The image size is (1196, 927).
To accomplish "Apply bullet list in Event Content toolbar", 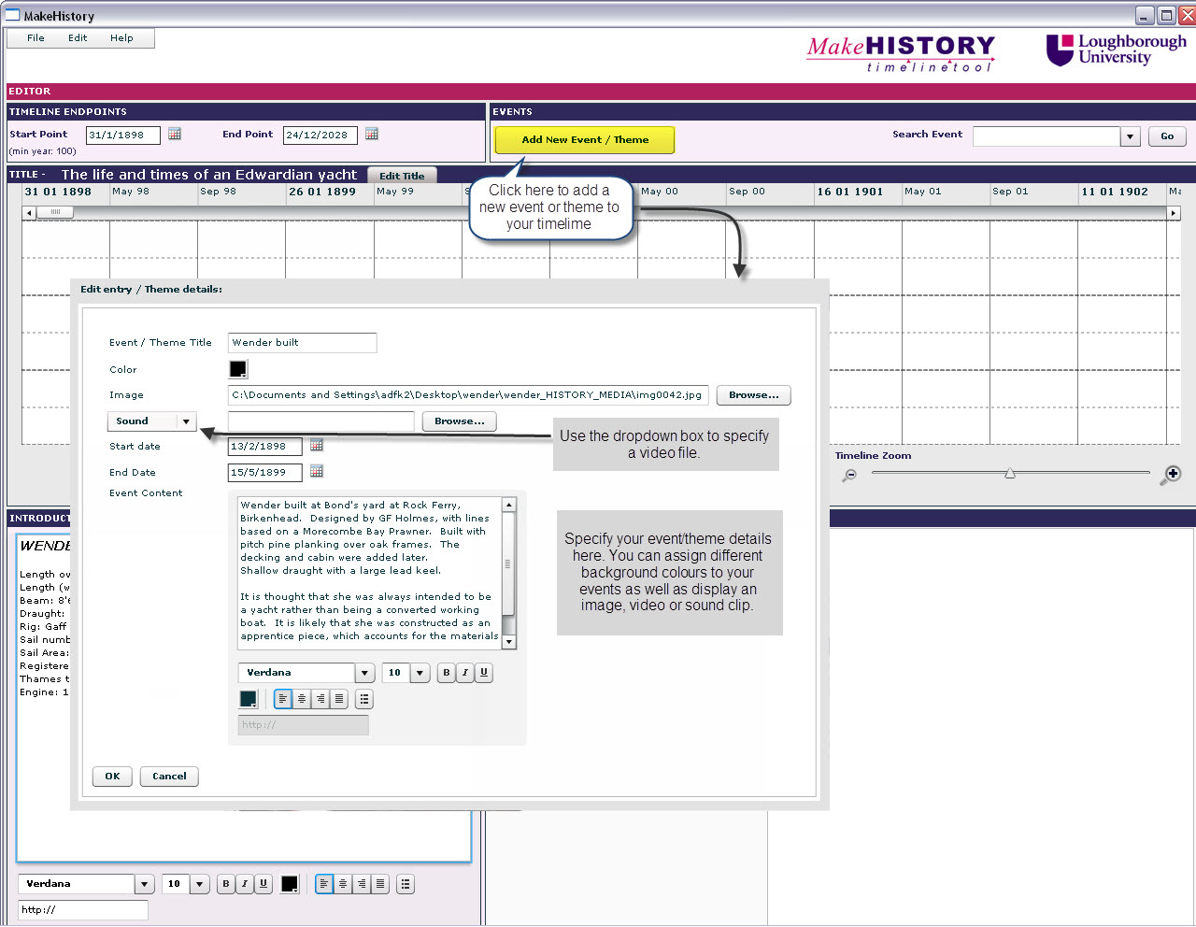I will tap(364, 699).
